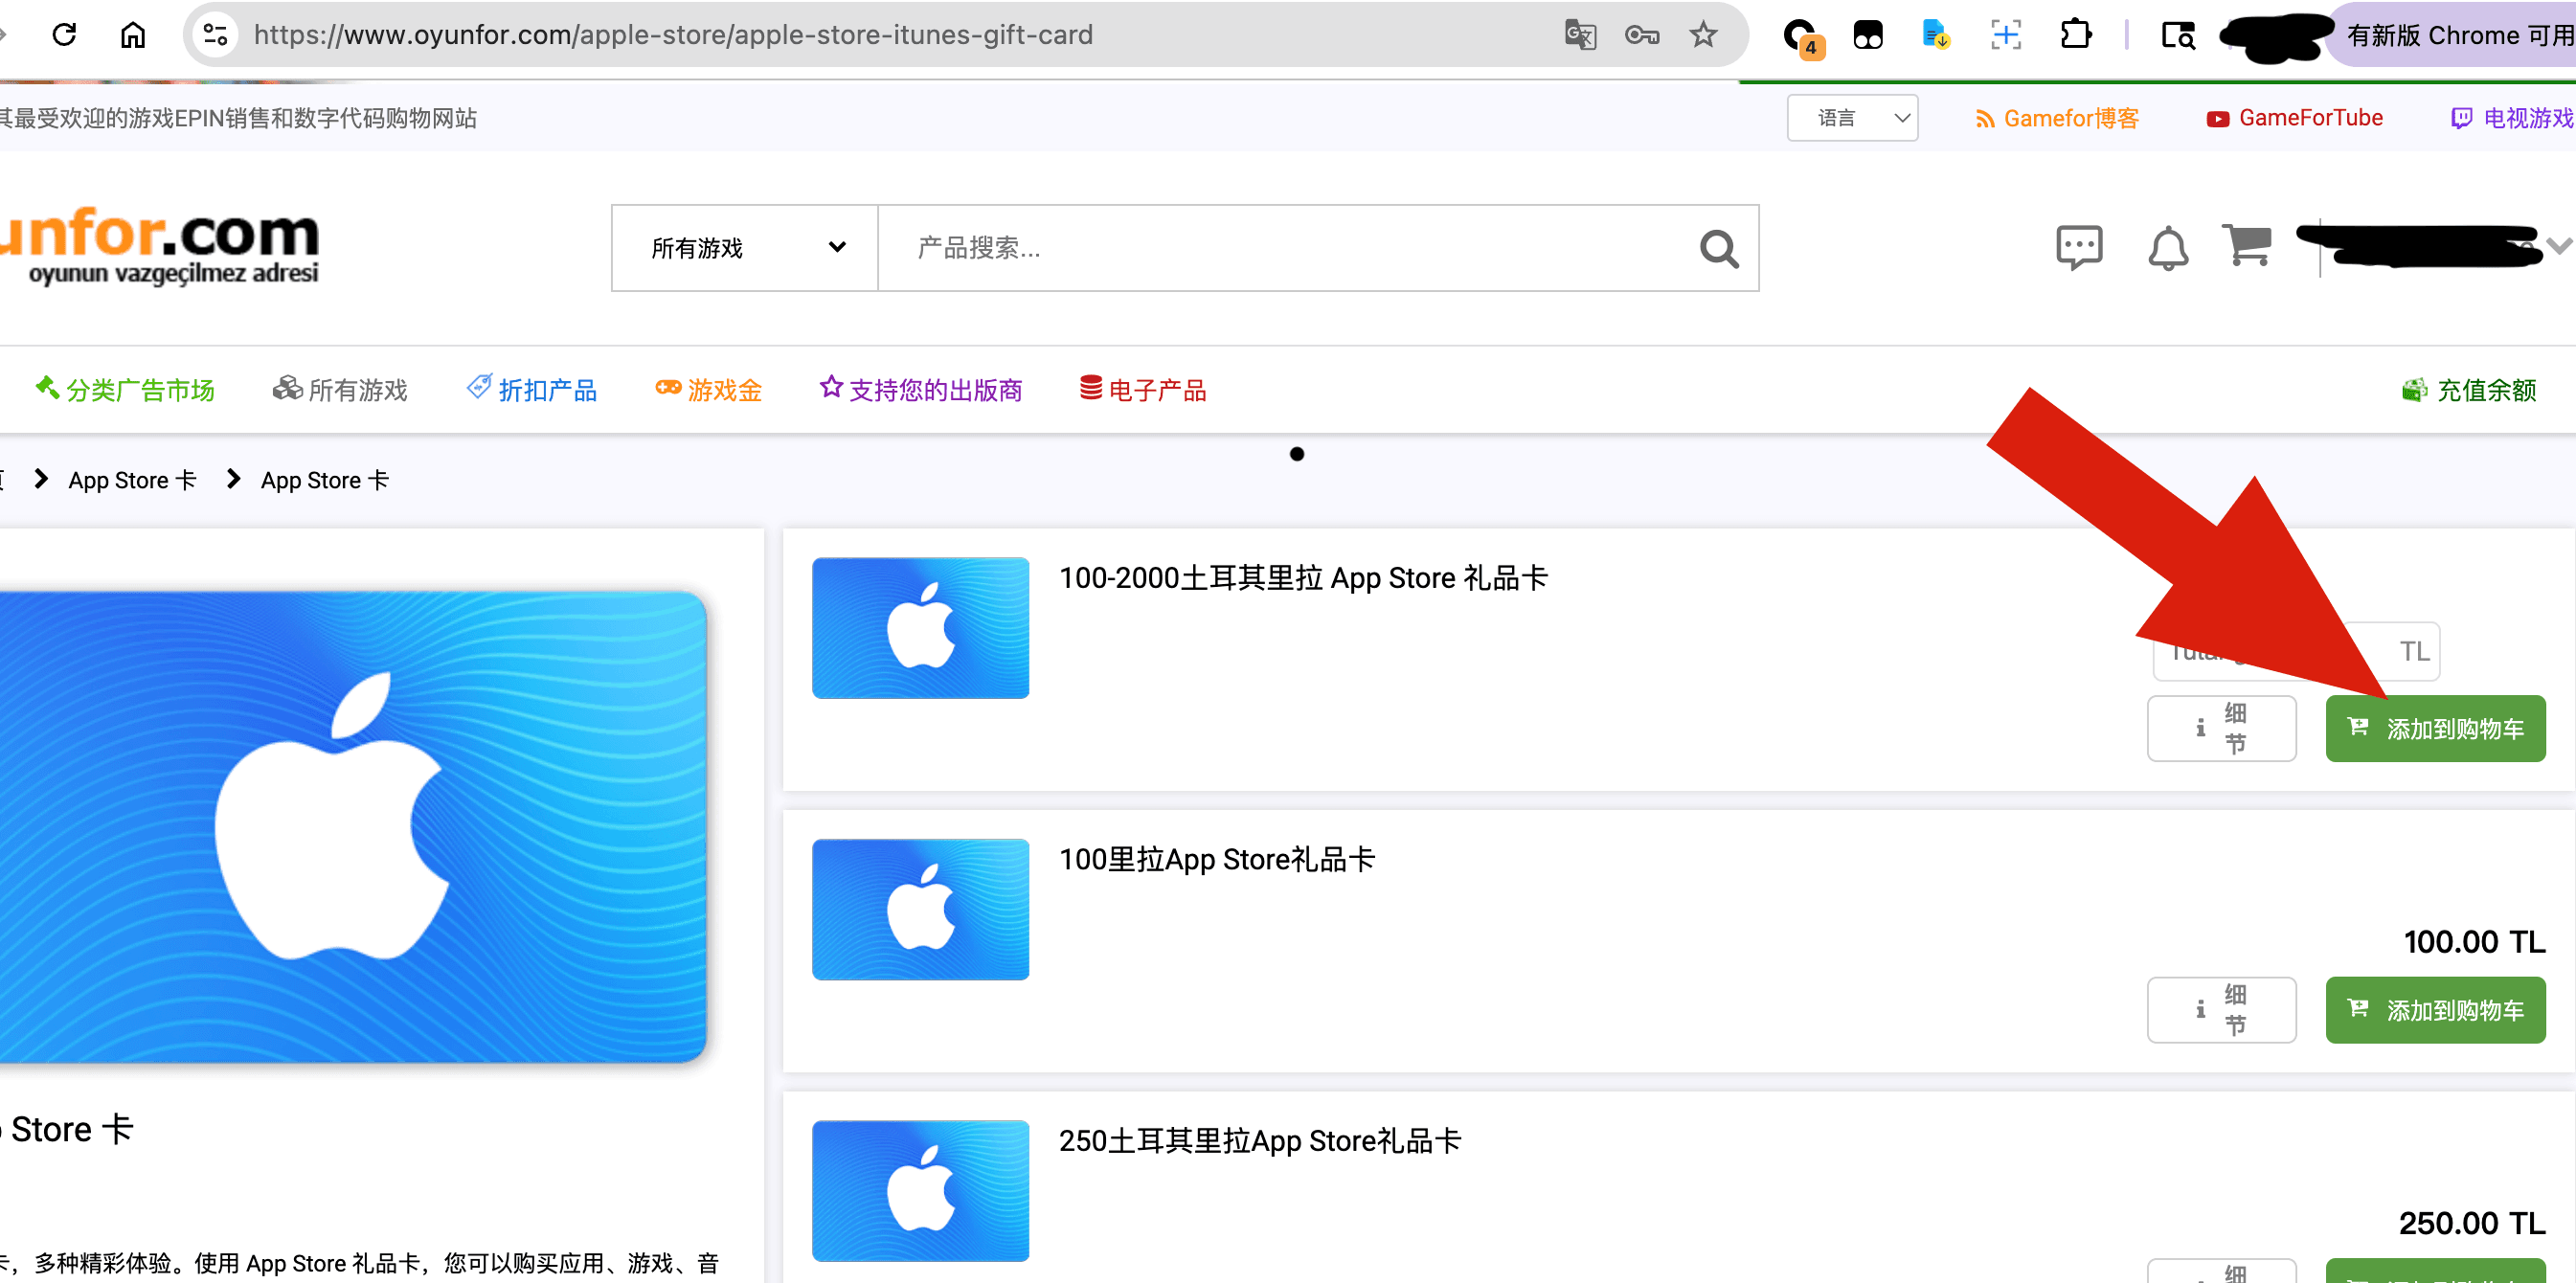Screen dimensions: 2576x1283
Task: Click the 250.00 TL price text
Action: coord(2472,1222)
